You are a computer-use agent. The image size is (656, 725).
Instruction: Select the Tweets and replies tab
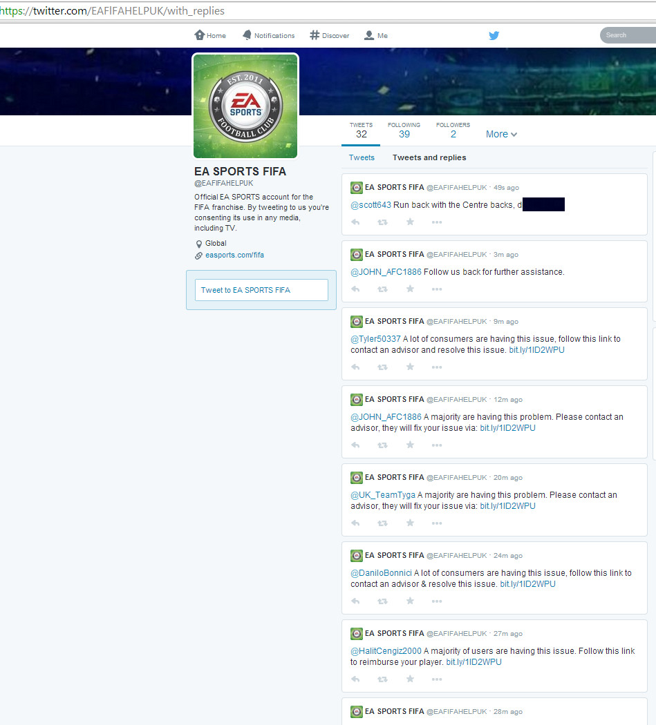pos(429,157)
